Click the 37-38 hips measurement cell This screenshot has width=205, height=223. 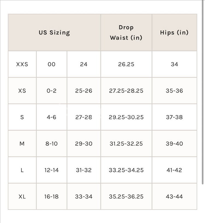174,117
